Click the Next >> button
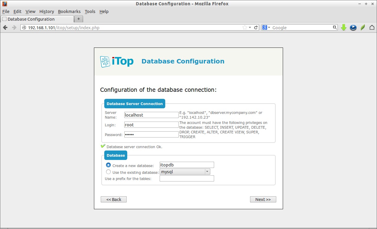 click(263, 199)
